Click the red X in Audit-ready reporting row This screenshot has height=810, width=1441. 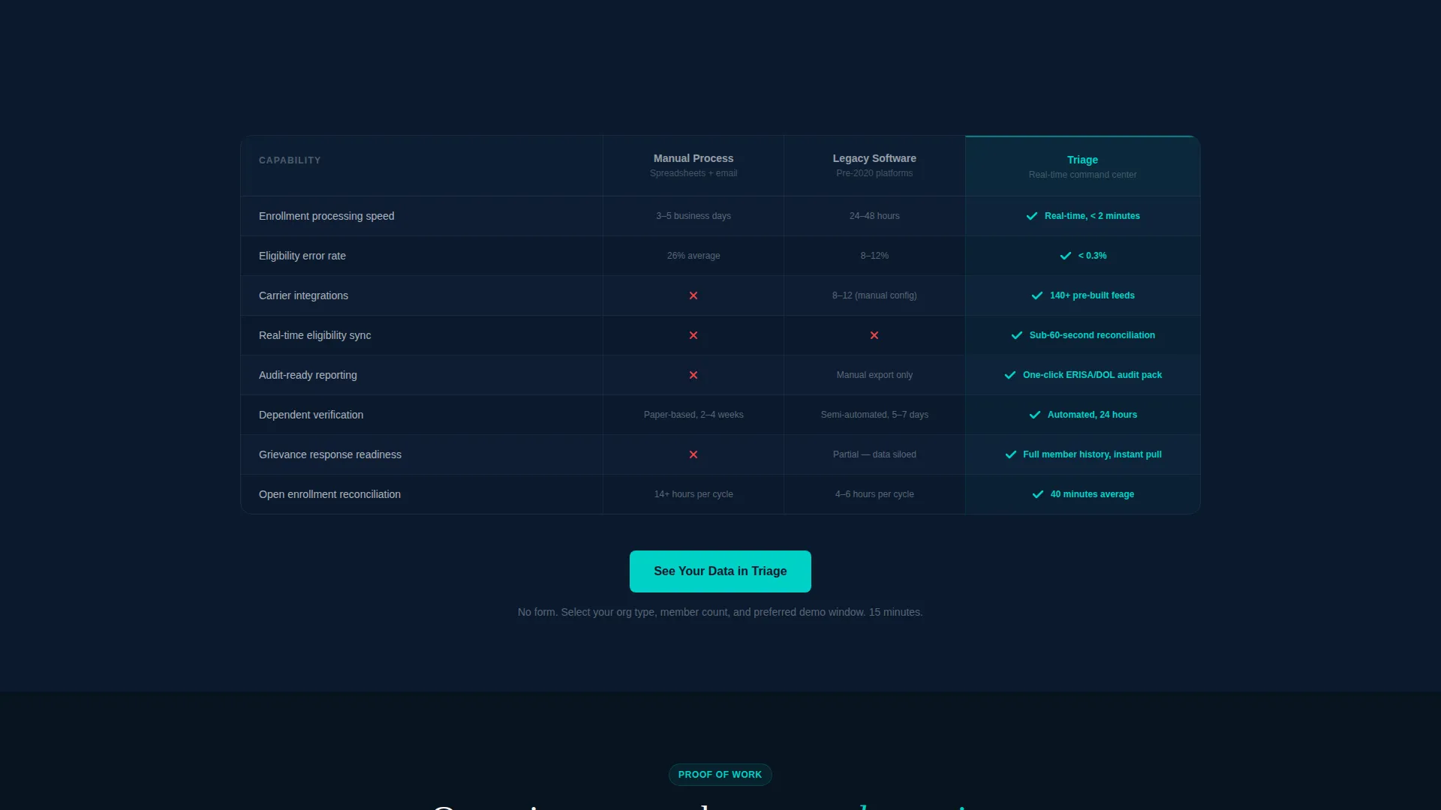pos(693,375)
